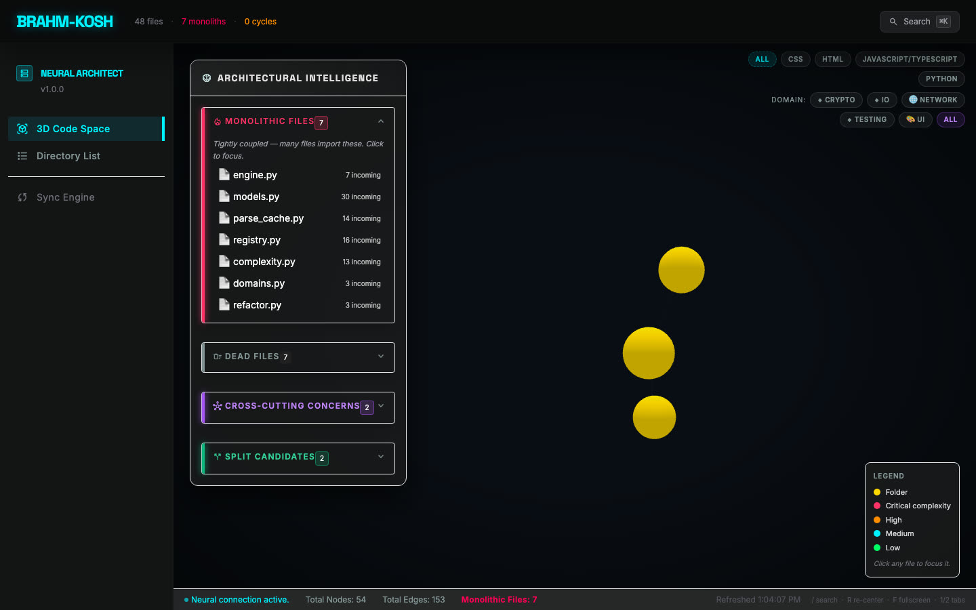Click the Cross-Cutting Concerns network icon
This screenshot has width=976, height=610.
click(218, 406)
